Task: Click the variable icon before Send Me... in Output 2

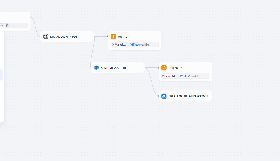Action: pyautogui.click(x=164, y=76)
